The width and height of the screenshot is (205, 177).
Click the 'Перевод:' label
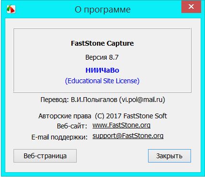coord(55,100)
